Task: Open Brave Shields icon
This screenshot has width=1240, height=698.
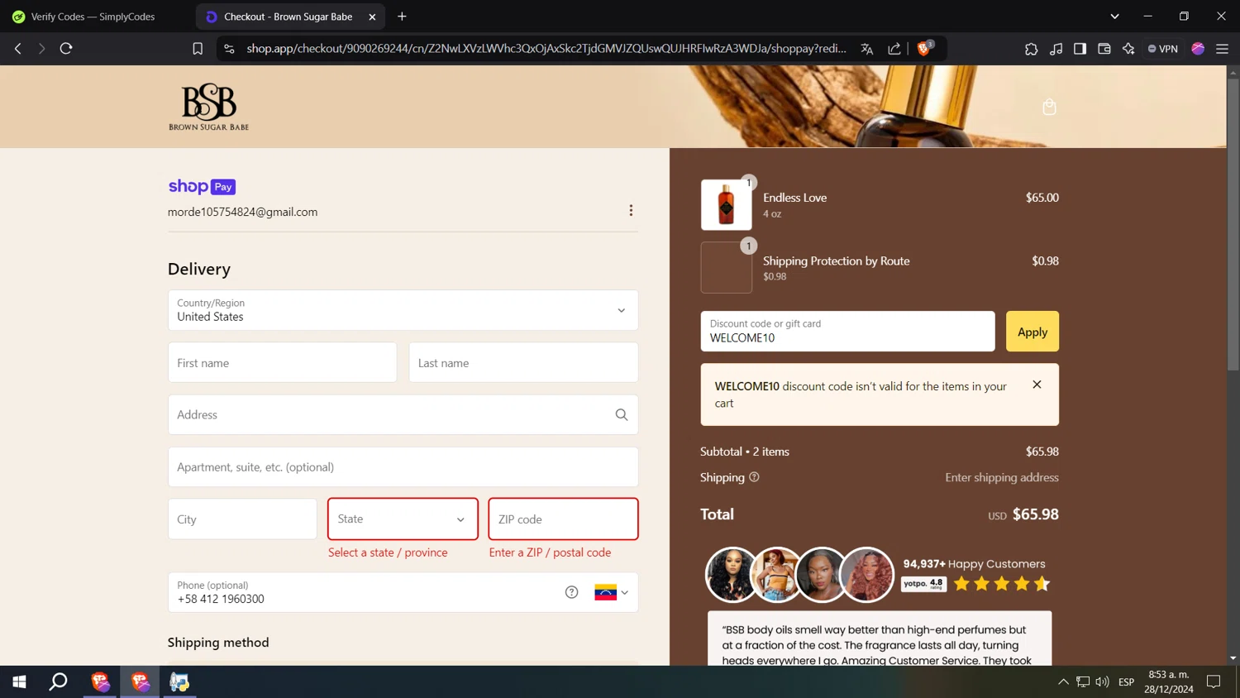Action: [924, 49]
